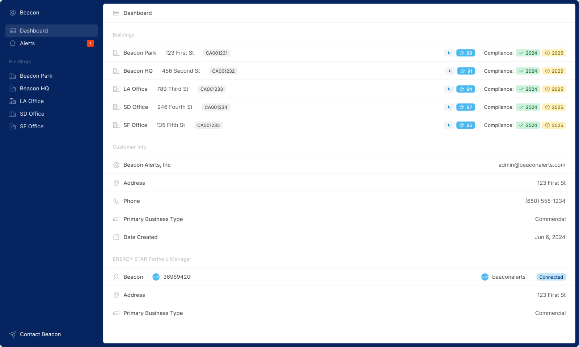This screenshot has height=347, width=579.
Task: Click the admin@beaconalerts.com email
Action: click(532, 165)
